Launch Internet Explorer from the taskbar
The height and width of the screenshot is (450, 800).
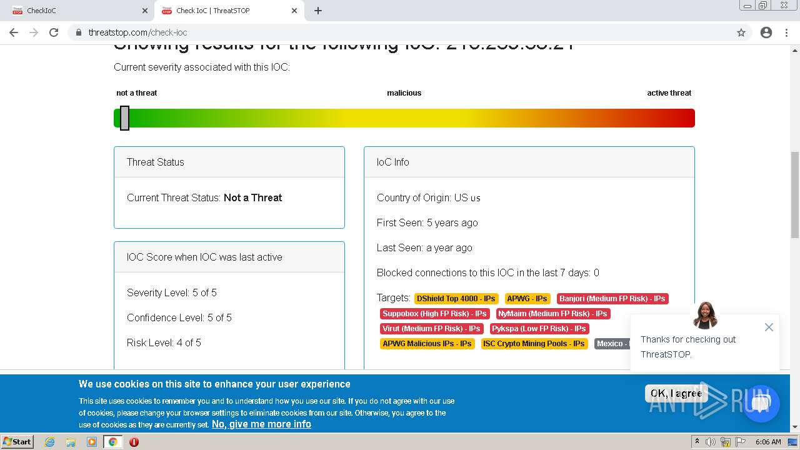pos(50,442)
